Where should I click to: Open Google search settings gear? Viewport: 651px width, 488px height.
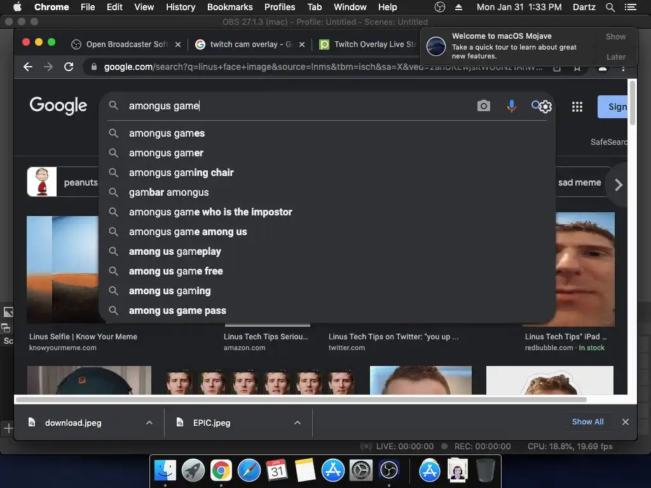[545, 107]
